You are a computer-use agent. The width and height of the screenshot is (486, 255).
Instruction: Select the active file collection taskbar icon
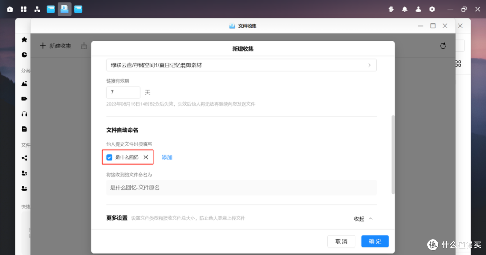64,9
